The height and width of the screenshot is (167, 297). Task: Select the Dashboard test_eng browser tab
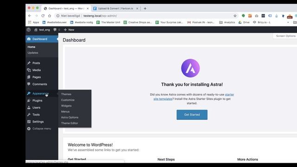66,8
